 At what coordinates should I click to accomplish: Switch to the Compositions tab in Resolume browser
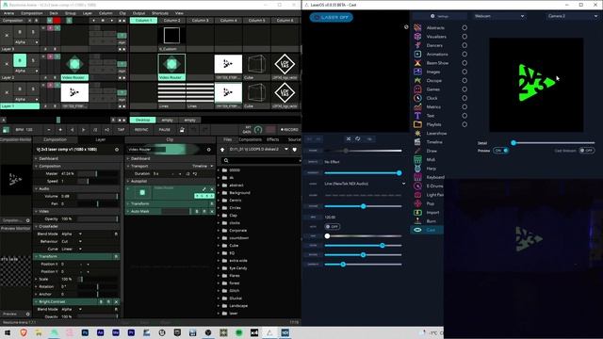250,139
